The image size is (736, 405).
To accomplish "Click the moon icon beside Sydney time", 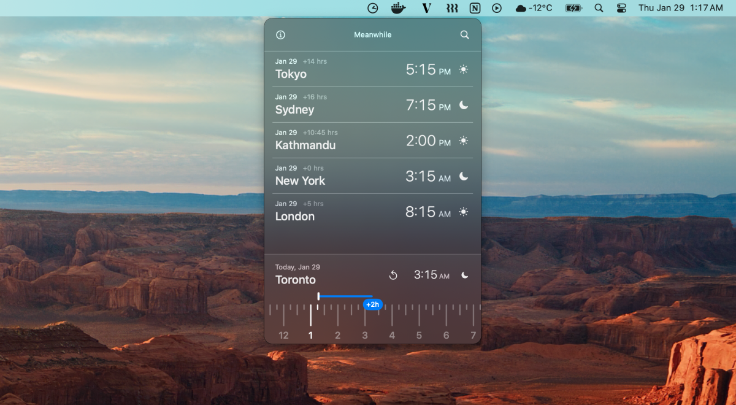I will tap(464, 105).
